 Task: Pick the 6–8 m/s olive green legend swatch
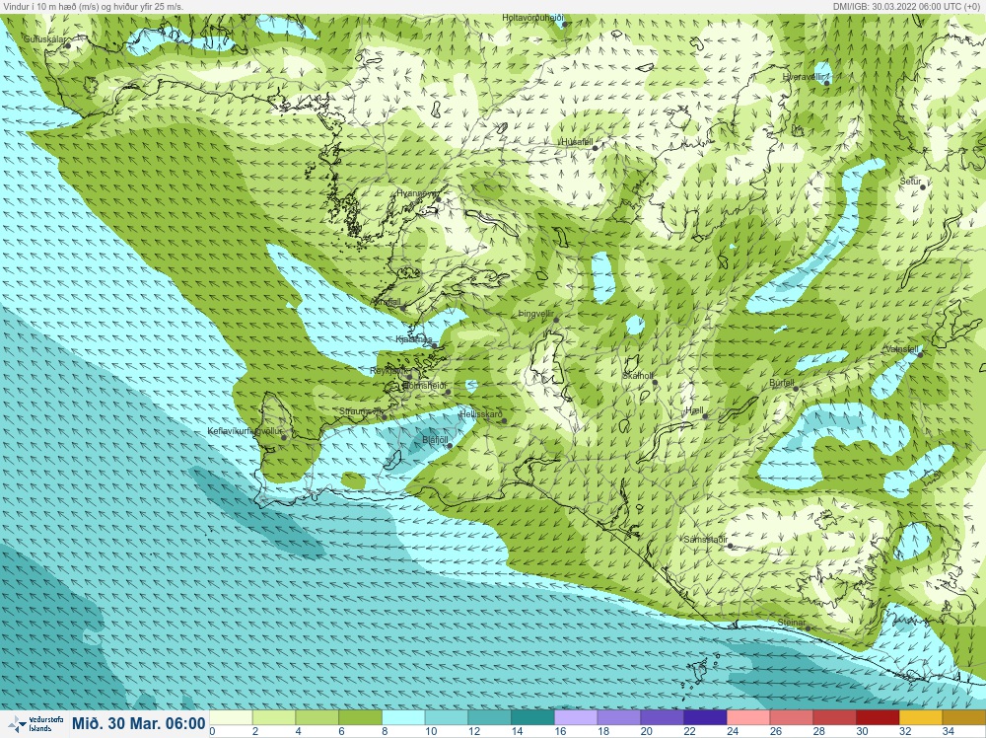click(360, 718)
